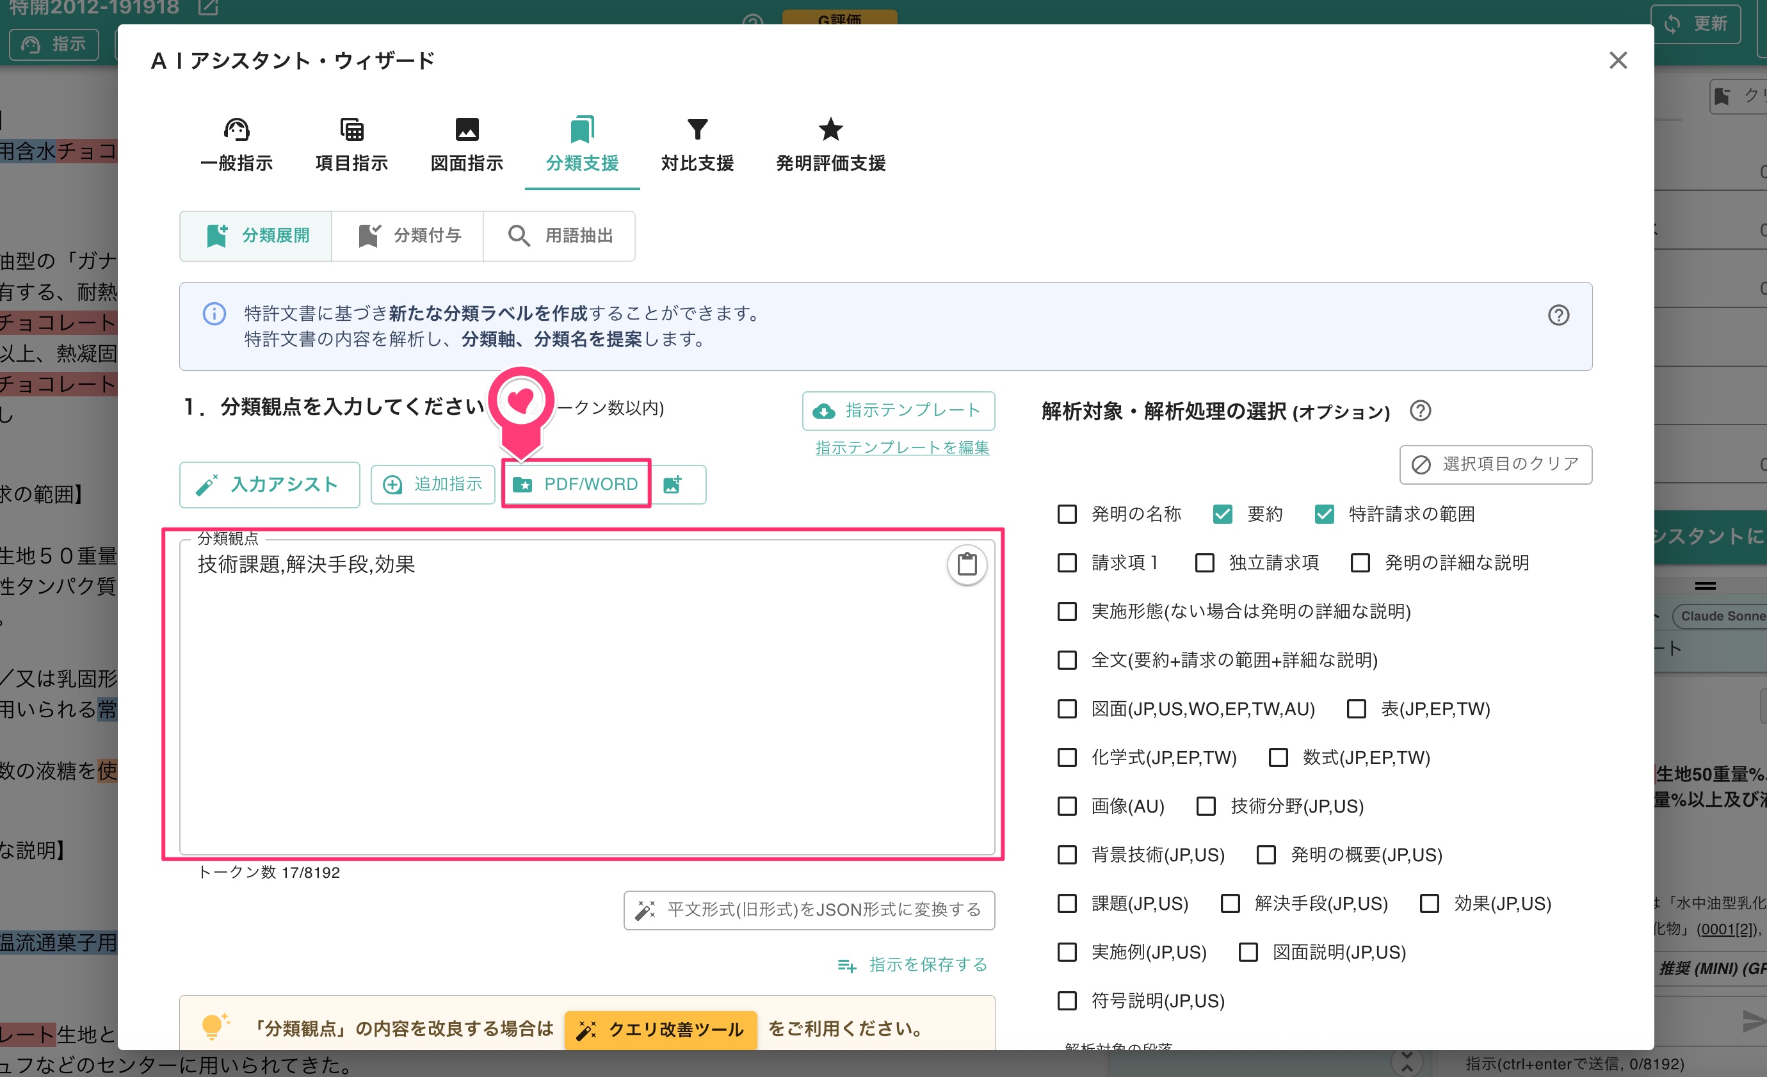This screenshot has height=1077, width=1767.
Task: Click the paste clipboard icon in text area
Action: pos(967,564)
